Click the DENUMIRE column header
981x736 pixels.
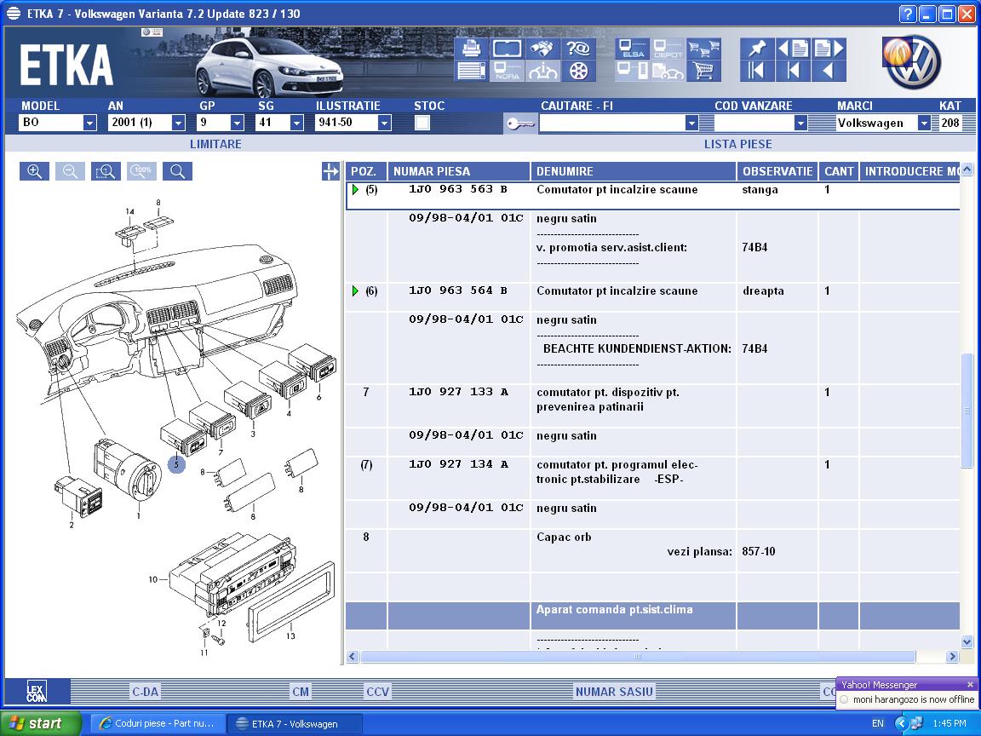pos(634,171)
